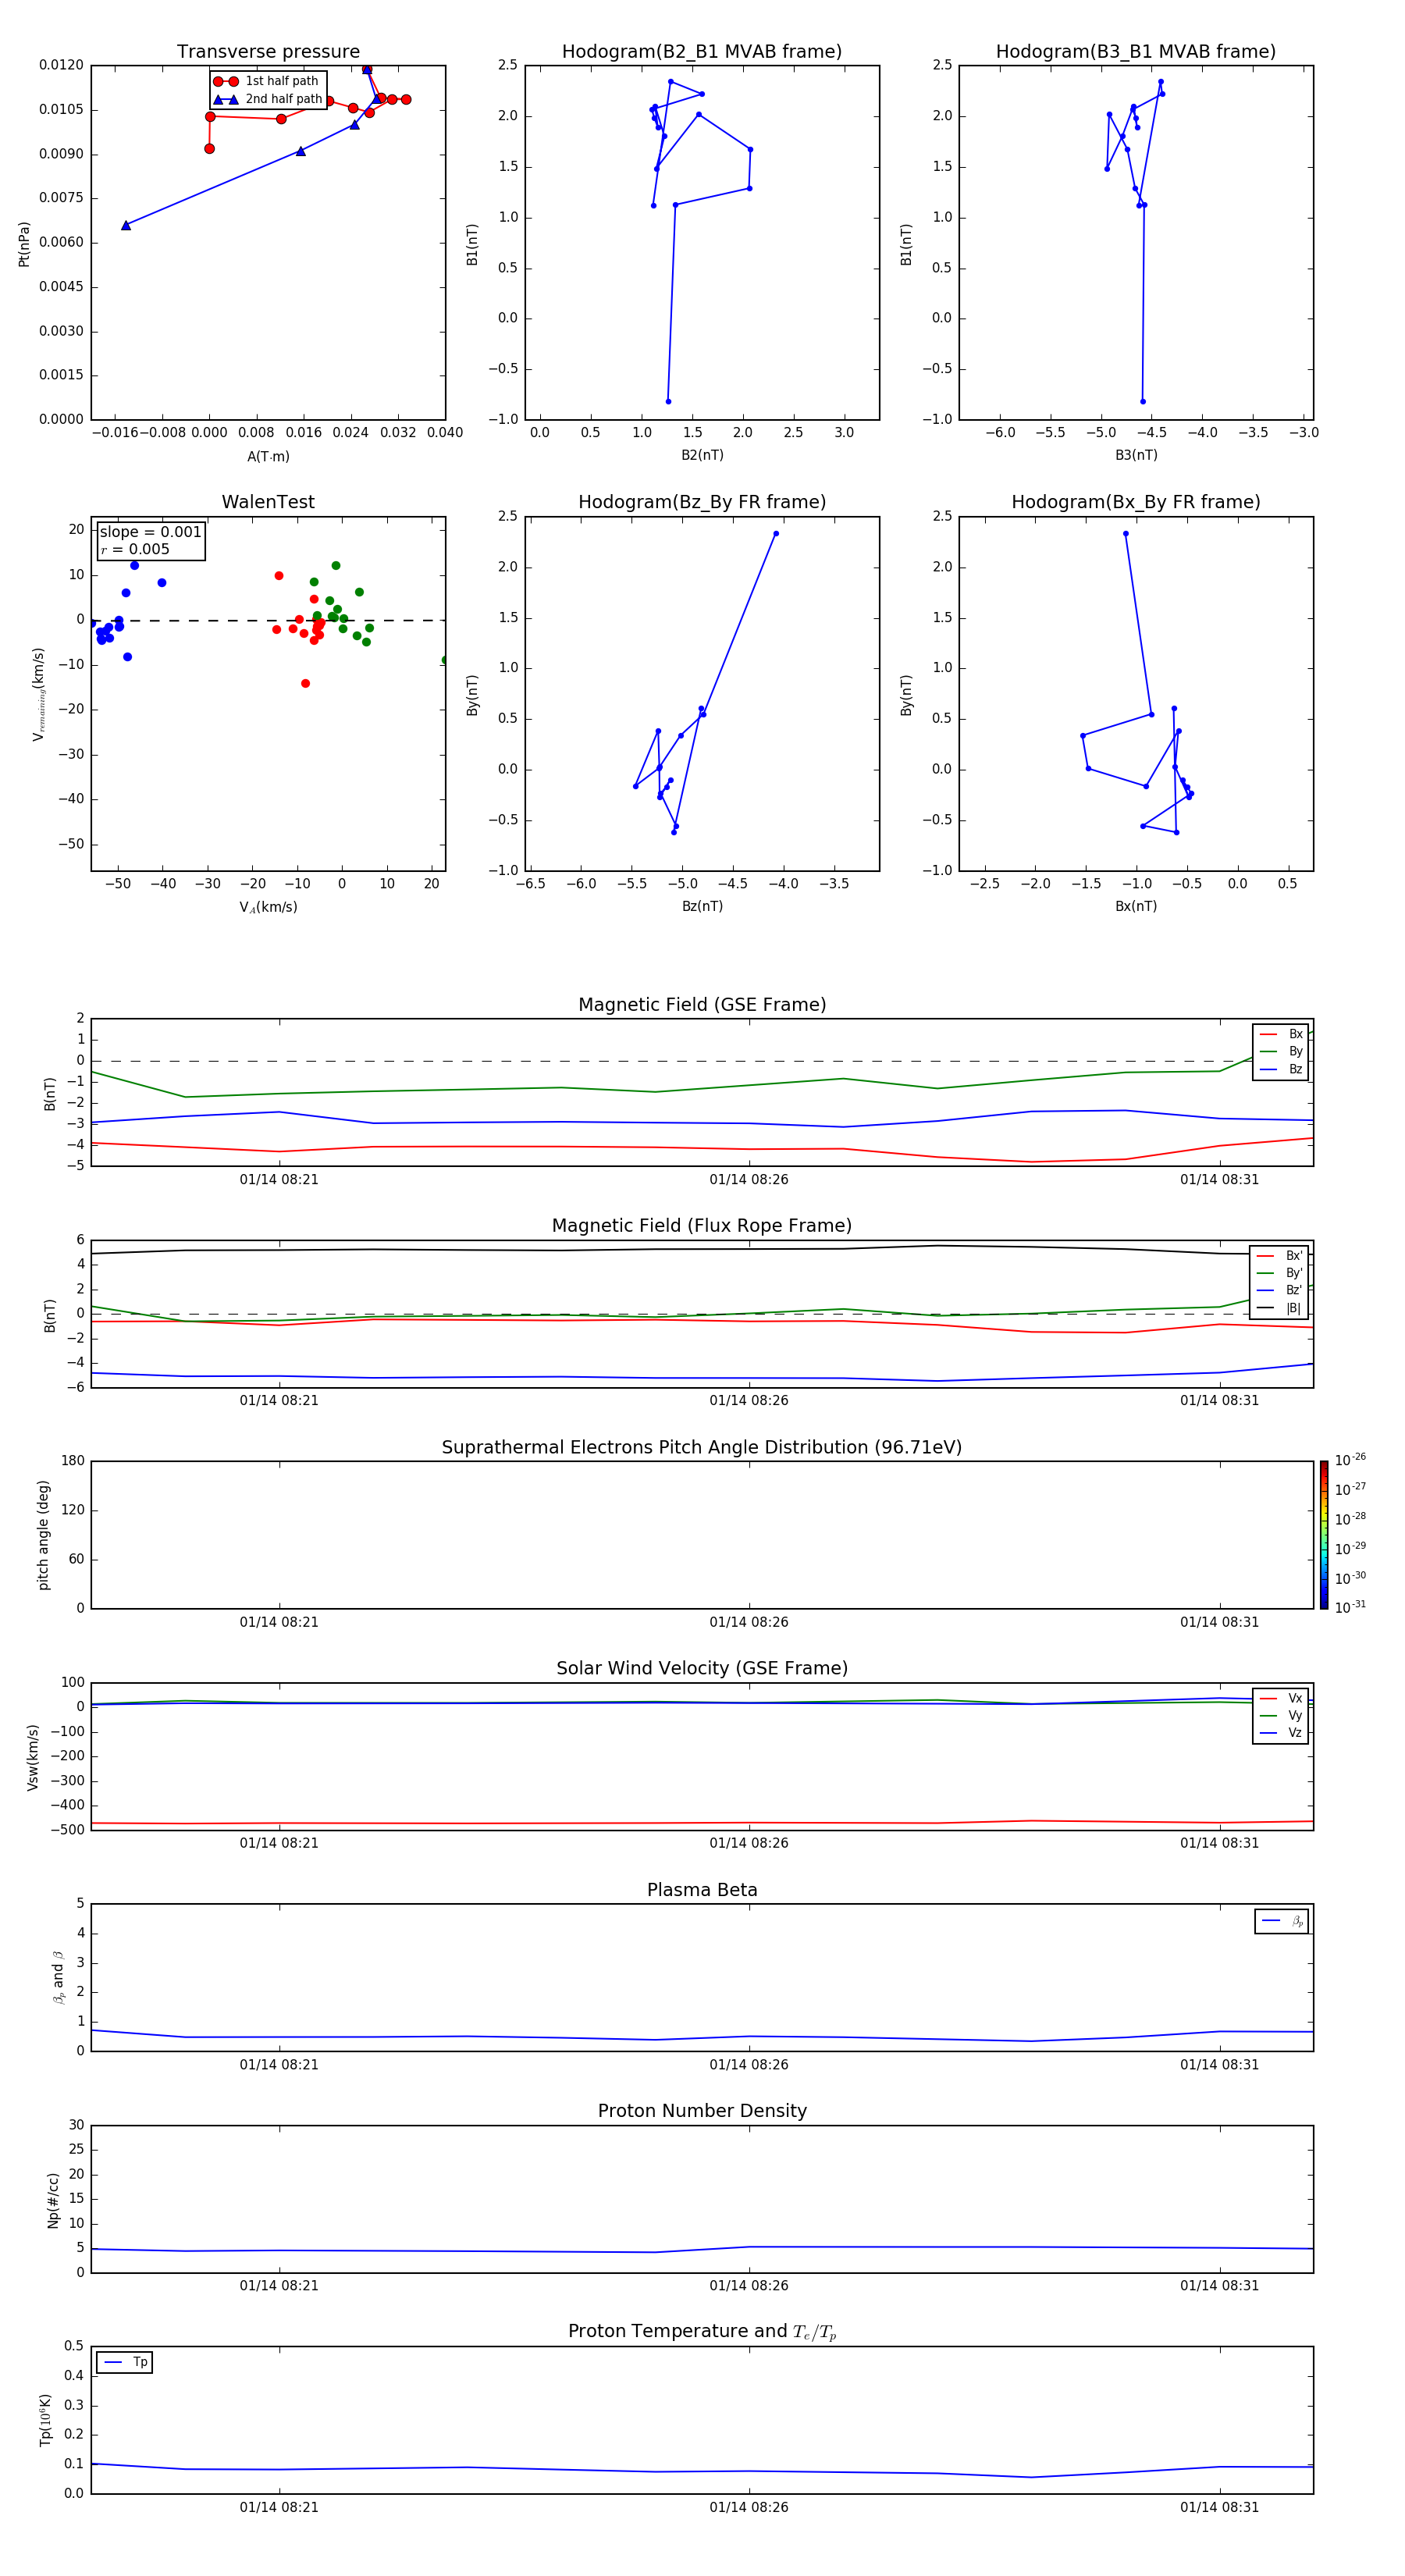Screen dimensions: 1405x2576
Task: Click the 'Np(#/cc)' y-axis label
Action: [53, 2200]
